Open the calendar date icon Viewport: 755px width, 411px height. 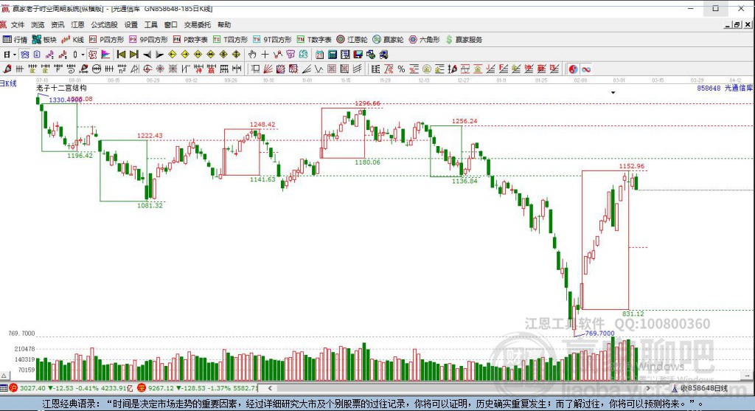click(x=320, y=55)
